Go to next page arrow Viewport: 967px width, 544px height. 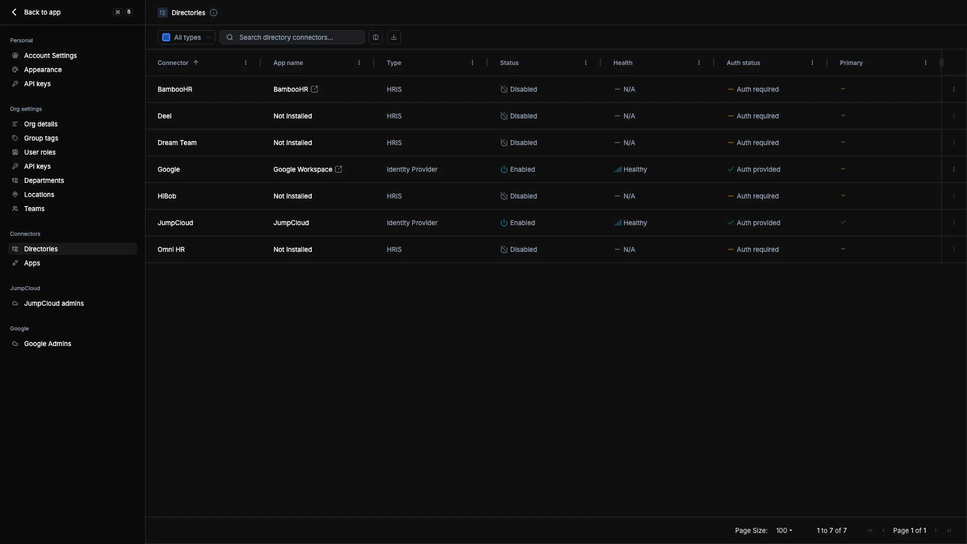[x=936, y=530]
